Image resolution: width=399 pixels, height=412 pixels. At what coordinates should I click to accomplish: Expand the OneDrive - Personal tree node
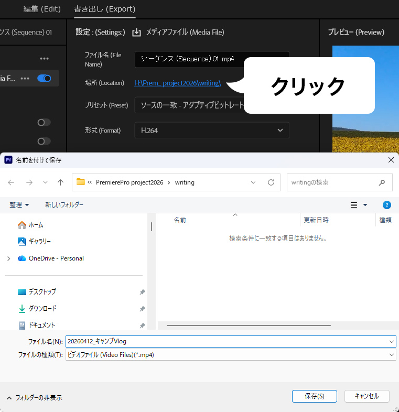(9, 258)
